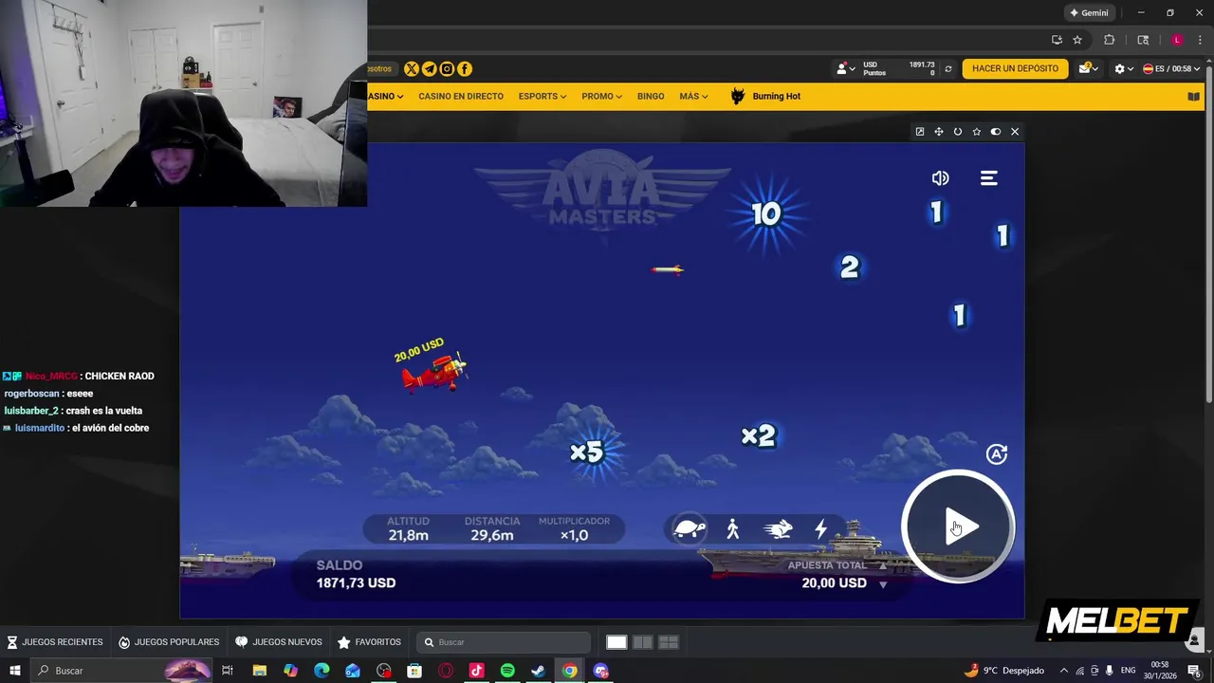Image resolution: width=1214 pixels, height=683 pixels.
Task: Select single game view layout
Action: [x=616, y=642]
